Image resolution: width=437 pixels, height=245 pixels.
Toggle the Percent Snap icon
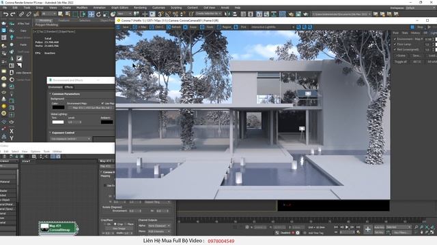tap(175, 14)
